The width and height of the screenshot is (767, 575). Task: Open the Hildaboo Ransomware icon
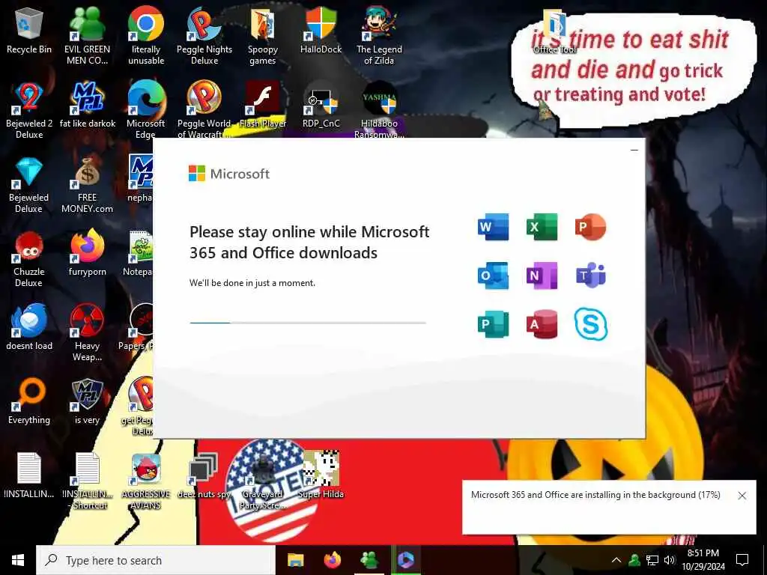379,109
